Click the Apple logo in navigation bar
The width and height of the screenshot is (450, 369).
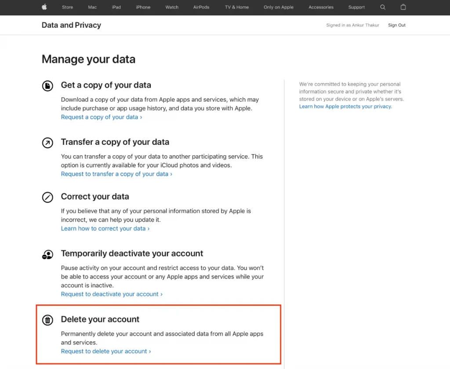44,7
